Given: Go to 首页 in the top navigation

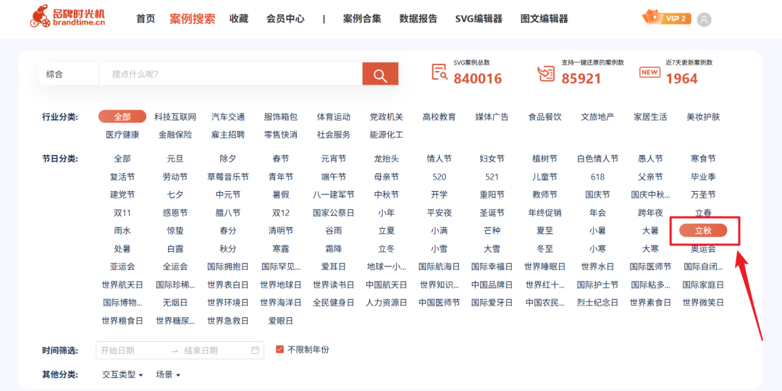Looking at the screenshot, I should (x=146, y=19).
